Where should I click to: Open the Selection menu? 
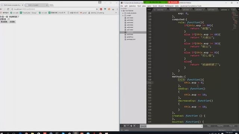132,6
